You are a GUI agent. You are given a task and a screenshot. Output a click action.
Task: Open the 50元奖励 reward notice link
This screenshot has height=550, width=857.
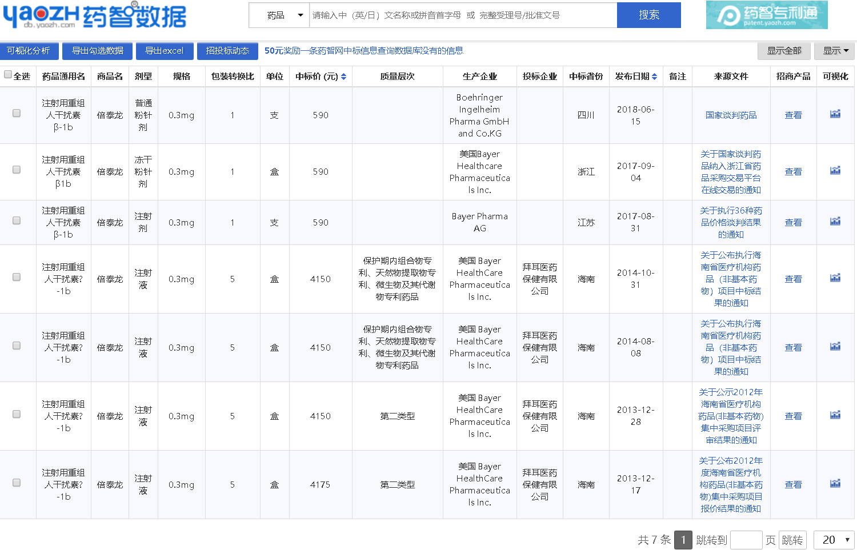tap(364, 51)
